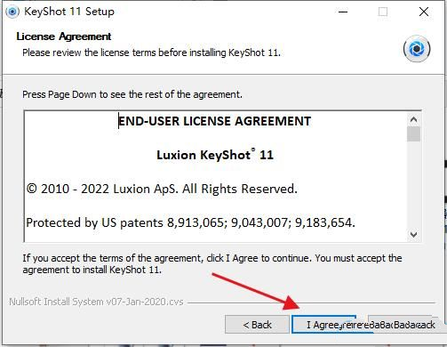Screen dimensions: 447x347
Task: Click the license scrollbar's up arrow
Action: (x=413, y=119)
